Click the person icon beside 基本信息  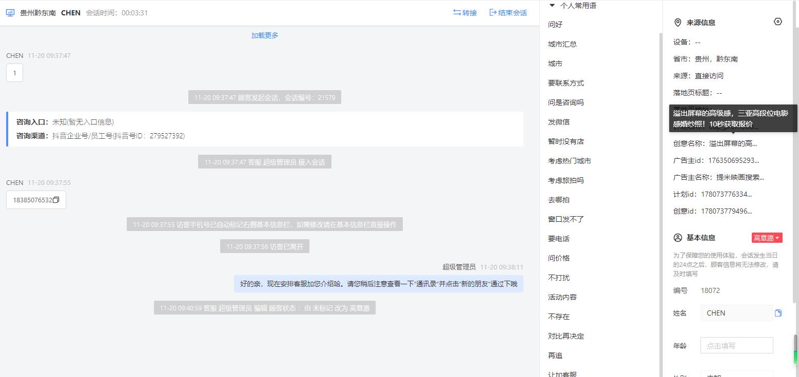(x=677, y=238)
